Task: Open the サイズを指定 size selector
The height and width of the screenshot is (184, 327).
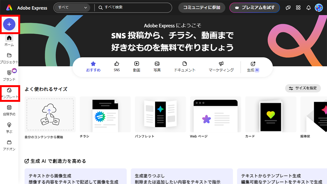Action: (303, 88)
